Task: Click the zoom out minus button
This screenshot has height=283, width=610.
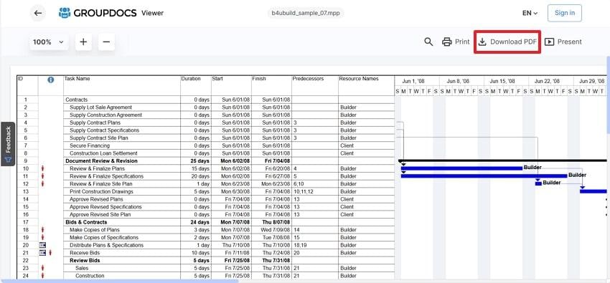Action: click(x=107, y=42)
